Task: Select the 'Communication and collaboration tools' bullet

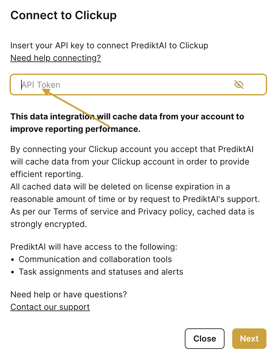Action: coord(95,259)
